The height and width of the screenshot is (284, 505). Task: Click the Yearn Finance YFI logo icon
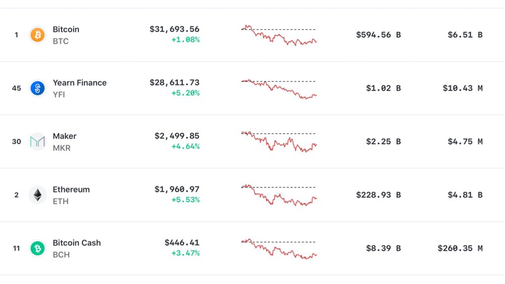[x=37, y=88]
